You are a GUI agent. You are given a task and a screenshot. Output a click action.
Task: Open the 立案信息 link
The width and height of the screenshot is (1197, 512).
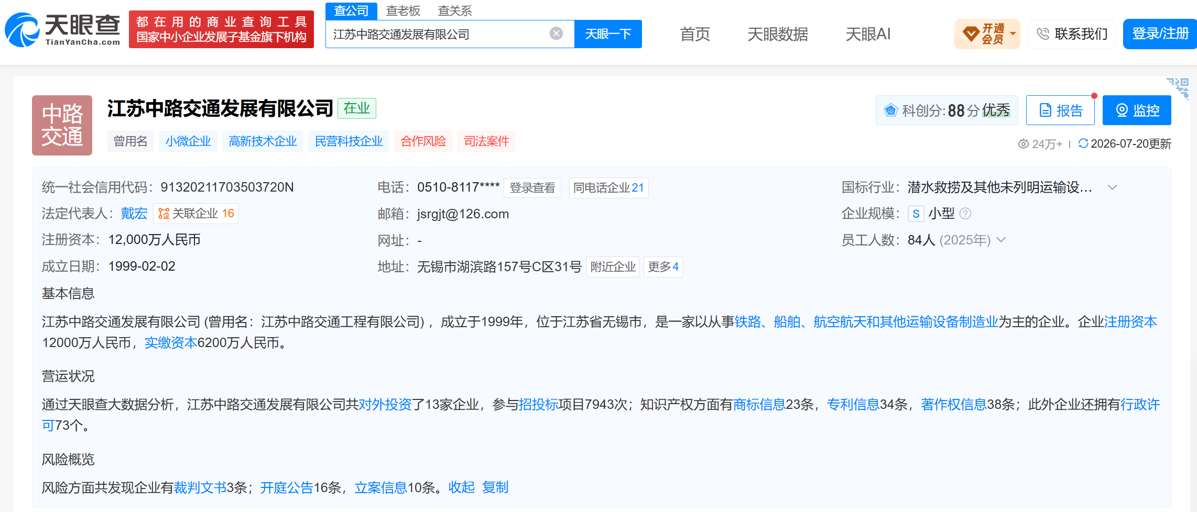pyautogui.click(x=381, y=488)
